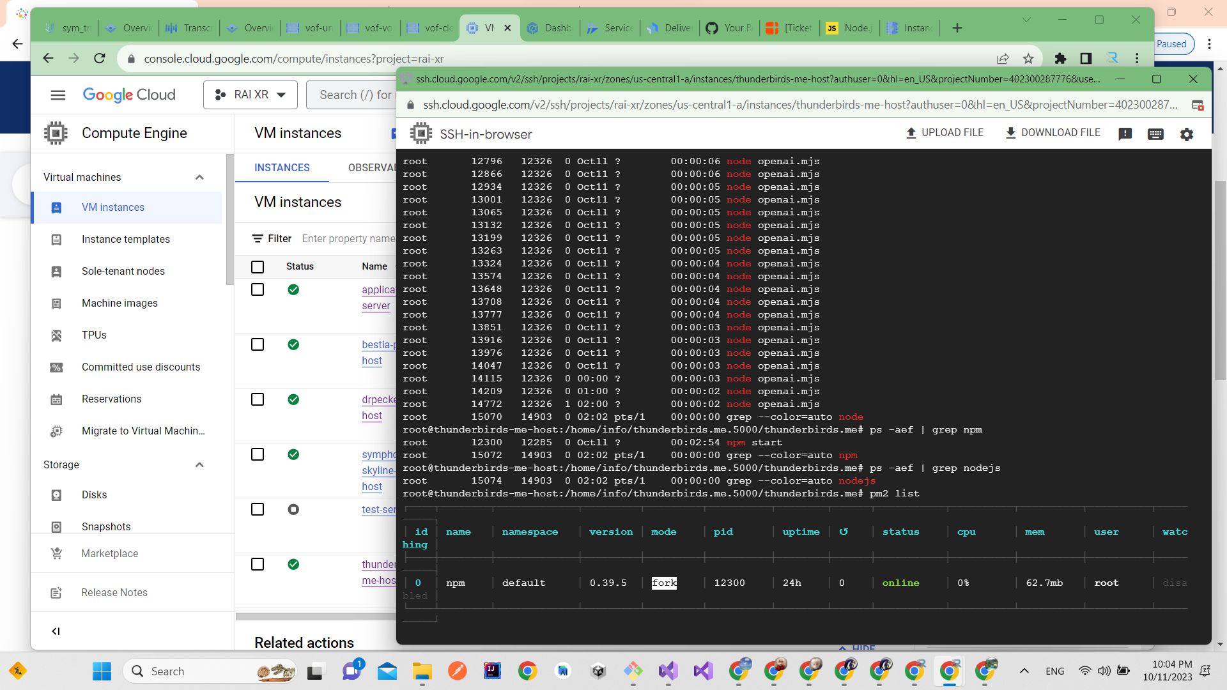Check the checkbox next to test-server instance
Screen dimensions: 1227x690
258,509
